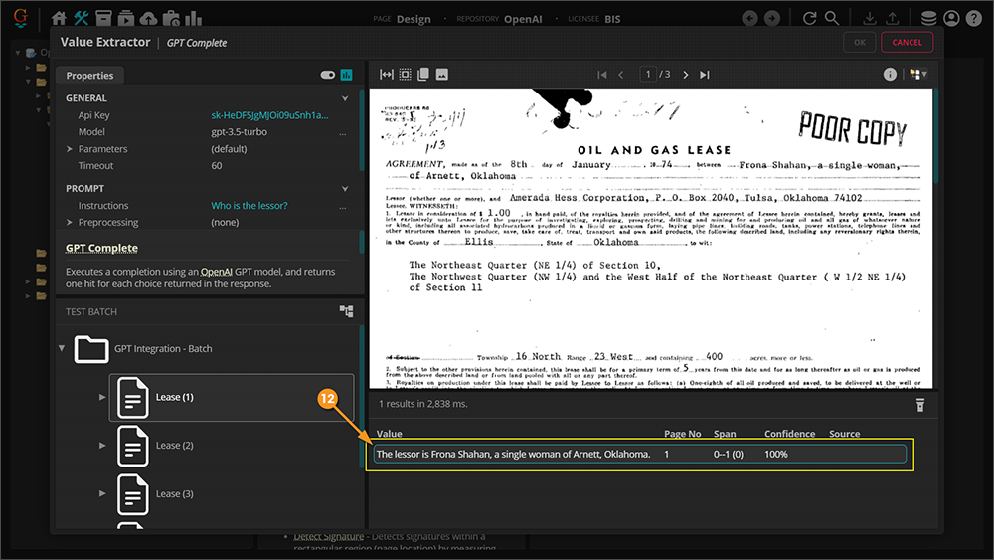Select the Frona Shahan lessor result row
The width and height of the screenshot is (994, 560).
[639, 455]
